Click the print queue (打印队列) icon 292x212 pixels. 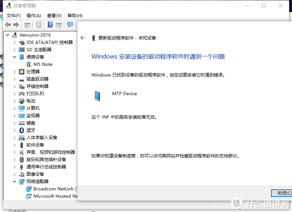[x=21, y=94]
